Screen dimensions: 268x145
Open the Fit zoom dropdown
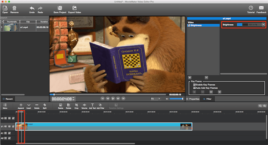pos(156,99)
